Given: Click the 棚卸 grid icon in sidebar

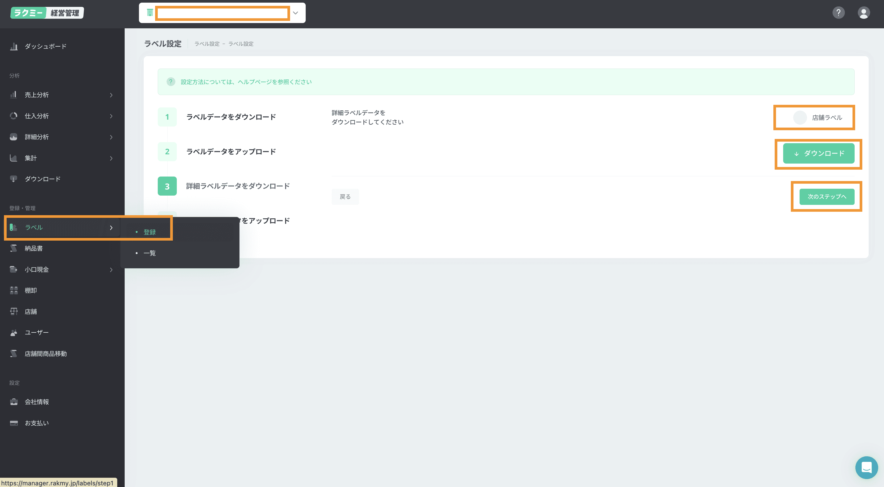Looking at the screenshot, I should tap(14, 290).
